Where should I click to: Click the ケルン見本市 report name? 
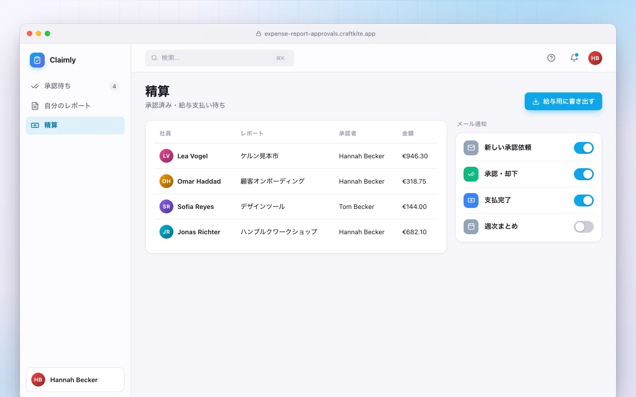pyautogui.click(x=259, y=156)
